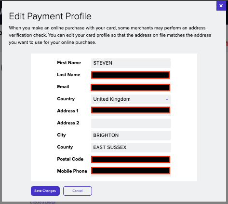Viewport: 228px width, 204px height.
Task: Select the City field showing BRIGHTON
Action: 131,136
